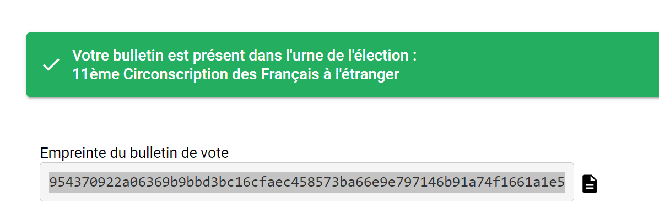Click the "Empreinte du bulletin de vote" label
The height and width of the screenshot is (224, 659).
click(134, 153)
